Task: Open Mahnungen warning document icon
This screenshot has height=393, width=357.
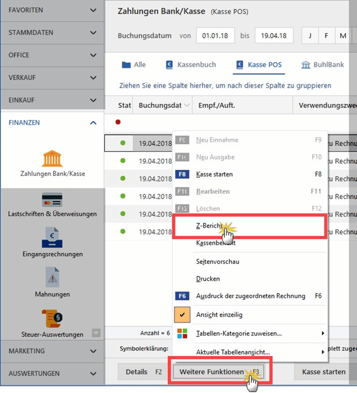Action: pyautogui.click(x=52, y=277)
